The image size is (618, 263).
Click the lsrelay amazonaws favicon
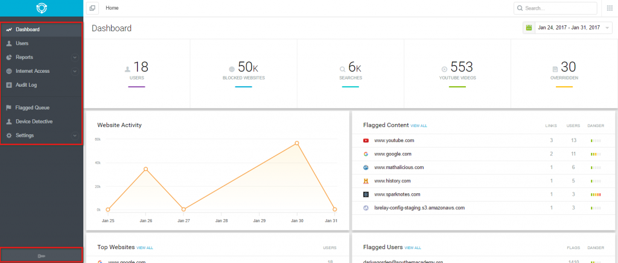(366, 208)
